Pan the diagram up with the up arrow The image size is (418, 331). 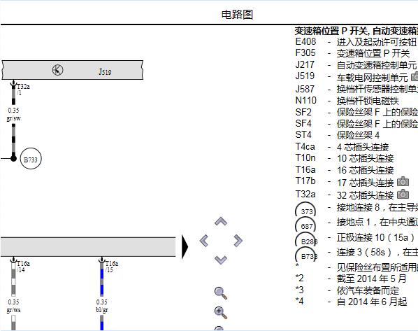[x=221, y=222]
